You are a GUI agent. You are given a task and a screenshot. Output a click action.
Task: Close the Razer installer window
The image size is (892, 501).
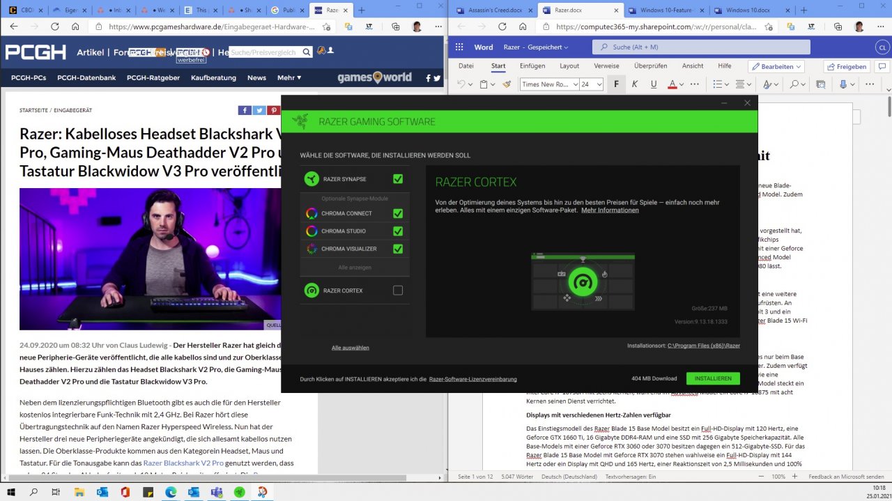point(747,103)
